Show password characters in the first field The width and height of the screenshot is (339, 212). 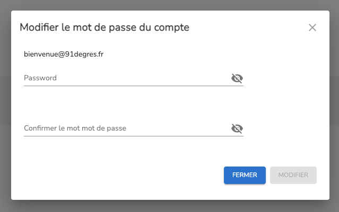237,78
